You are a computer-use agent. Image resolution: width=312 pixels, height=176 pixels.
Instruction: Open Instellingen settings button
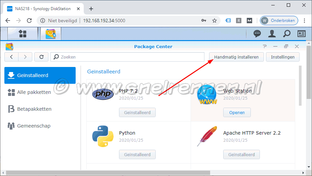coord(282,57)
